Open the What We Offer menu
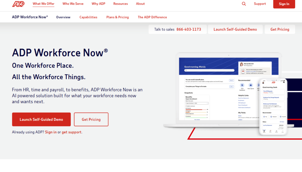302x172 pixels. coord(43,4)
